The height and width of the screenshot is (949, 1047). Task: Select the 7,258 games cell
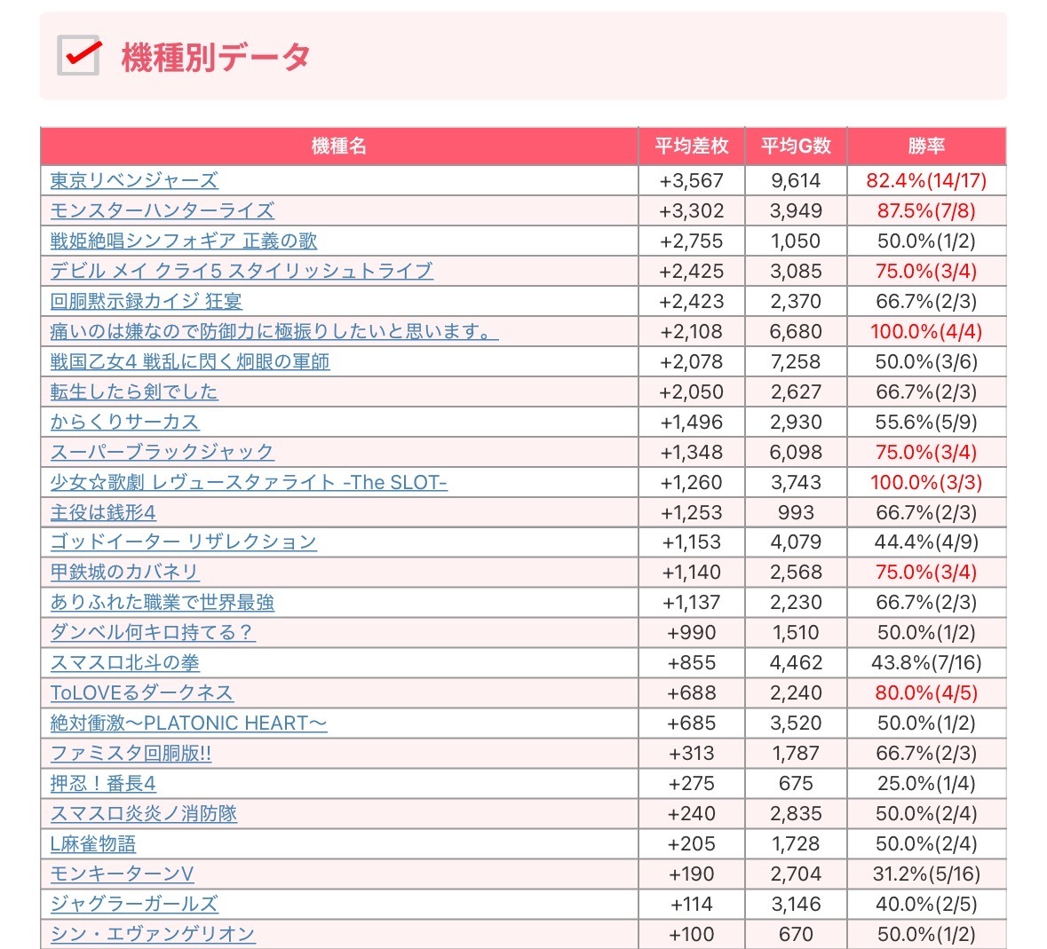tap(796, 361)
